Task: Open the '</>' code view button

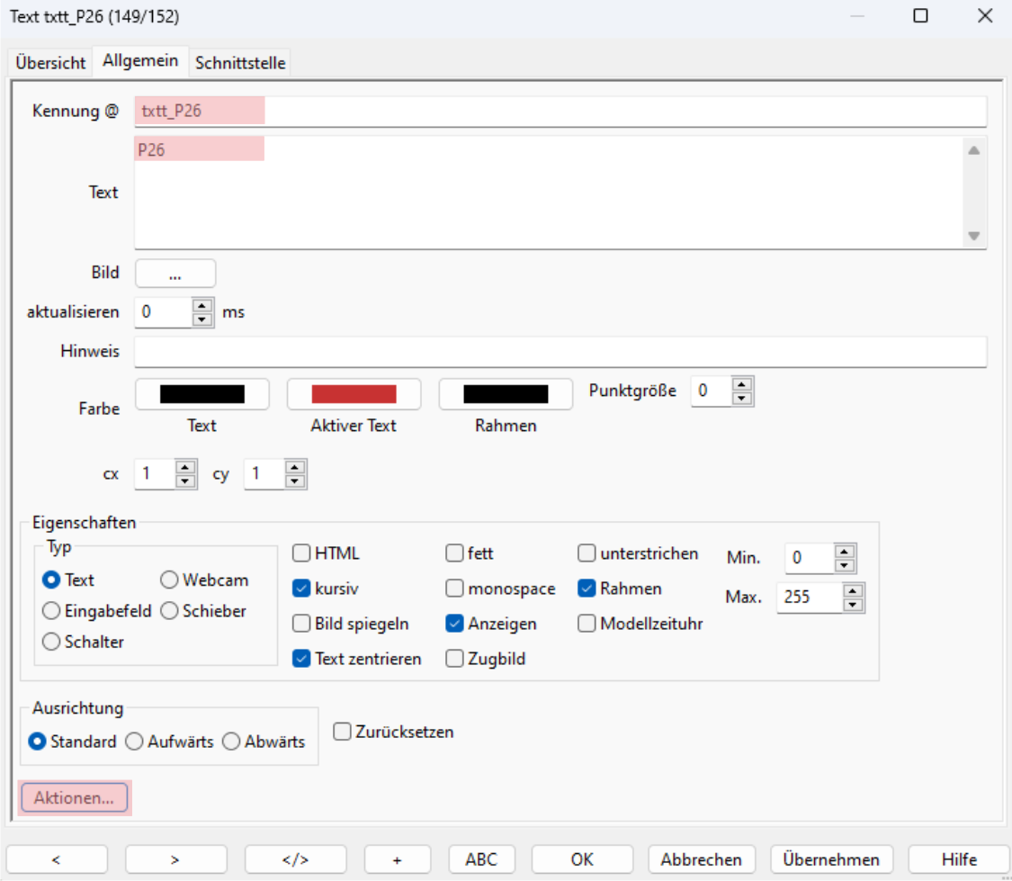Action: (295, 859)
